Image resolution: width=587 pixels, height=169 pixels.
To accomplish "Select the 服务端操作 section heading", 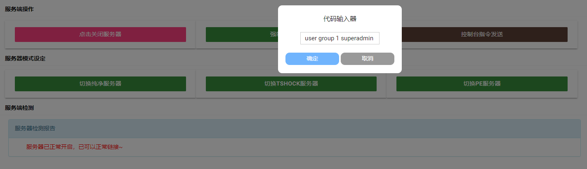I will [19, 9].
